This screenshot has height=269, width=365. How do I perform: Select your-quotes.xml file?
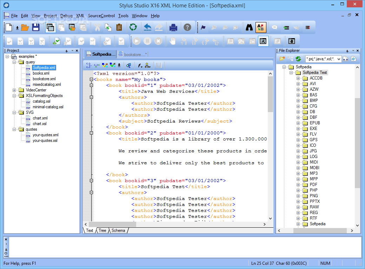[x=45, y=135]
